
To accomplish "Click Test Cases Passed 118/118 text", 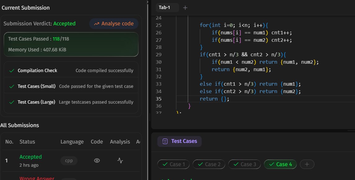I will click(x=38, y=39).
